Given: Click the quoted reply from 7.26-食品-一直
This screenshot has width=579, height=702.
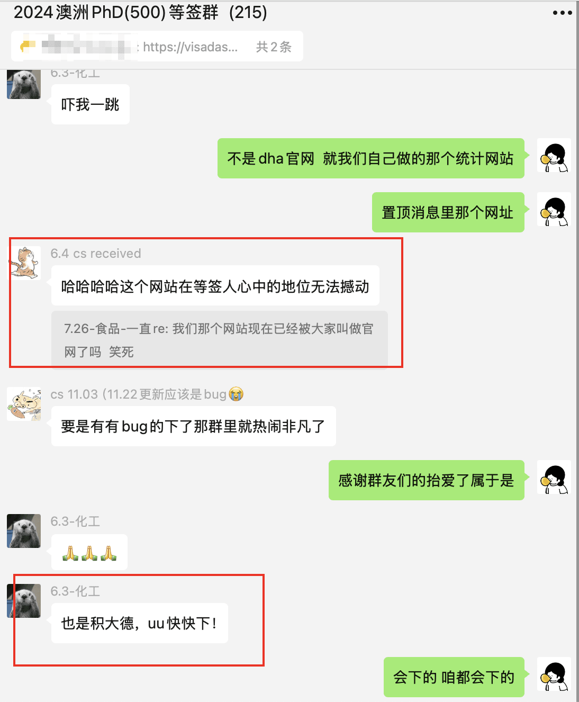Looking at the screenshot, I should [220, 339].
